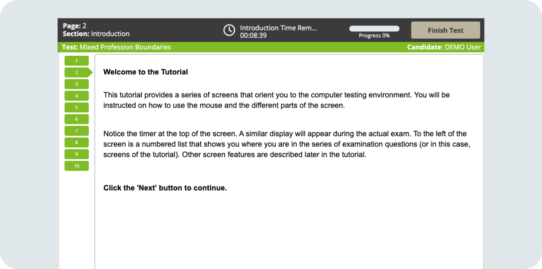Click the truncated Introduction Time Remaining label

pyautogui.click(x=278, y=28)
